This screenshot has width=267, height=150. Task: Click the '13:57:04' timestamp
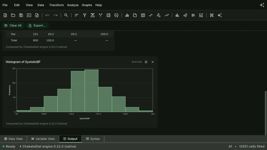pos(137,62)
